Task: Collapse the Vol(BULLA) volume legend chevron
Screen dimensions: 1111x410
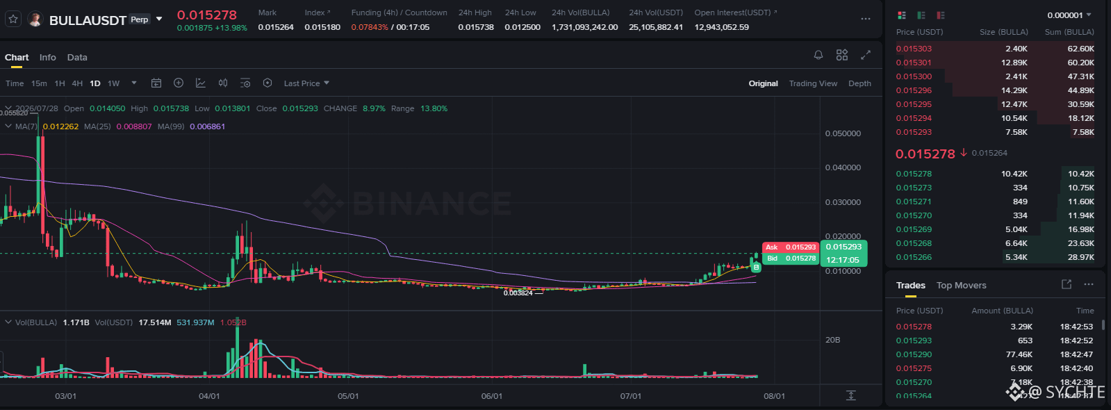Action: coord(8,322)
